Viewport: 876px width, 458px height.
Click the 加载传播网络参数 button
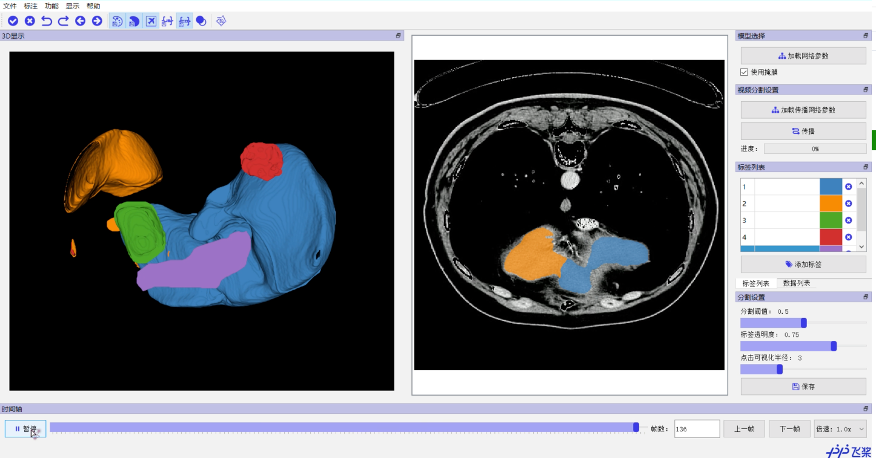803,110
